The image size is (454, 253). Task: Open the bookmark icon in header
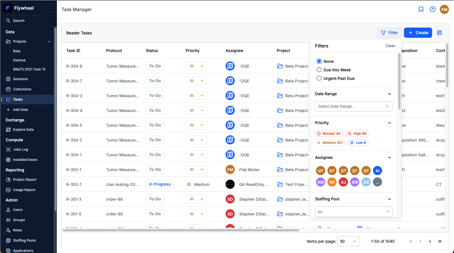coord(421,9)
